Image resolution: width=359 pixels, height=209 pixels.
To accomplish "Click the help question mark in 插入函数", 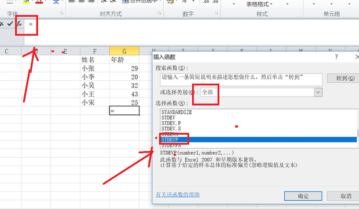I will pos(336,57).
